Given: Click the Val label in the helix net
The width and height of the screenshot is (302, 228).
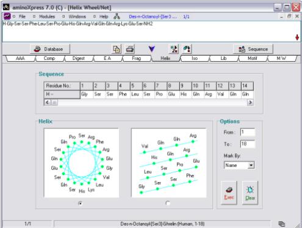Looking at the screenshot, I should click(145, 146).
